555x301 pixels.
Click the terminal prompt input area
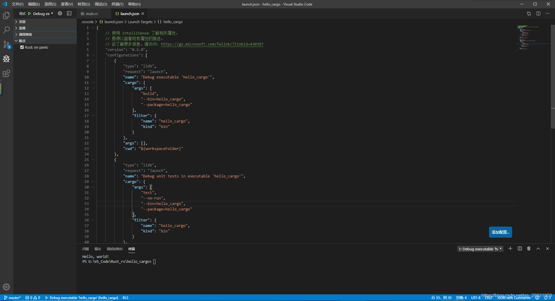[154, 262]
